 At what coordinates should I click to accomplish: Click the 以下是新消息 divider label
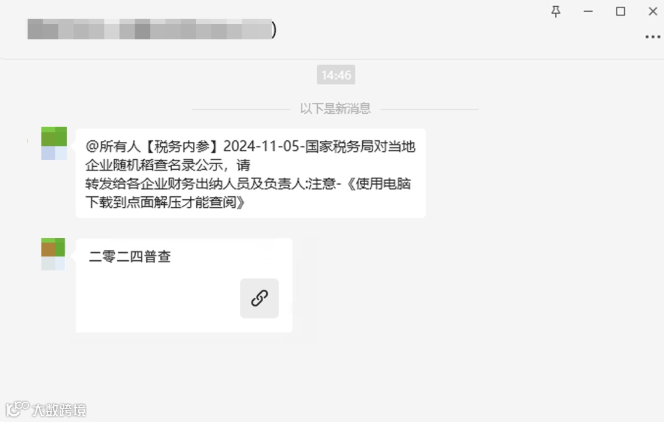[336, 108]
